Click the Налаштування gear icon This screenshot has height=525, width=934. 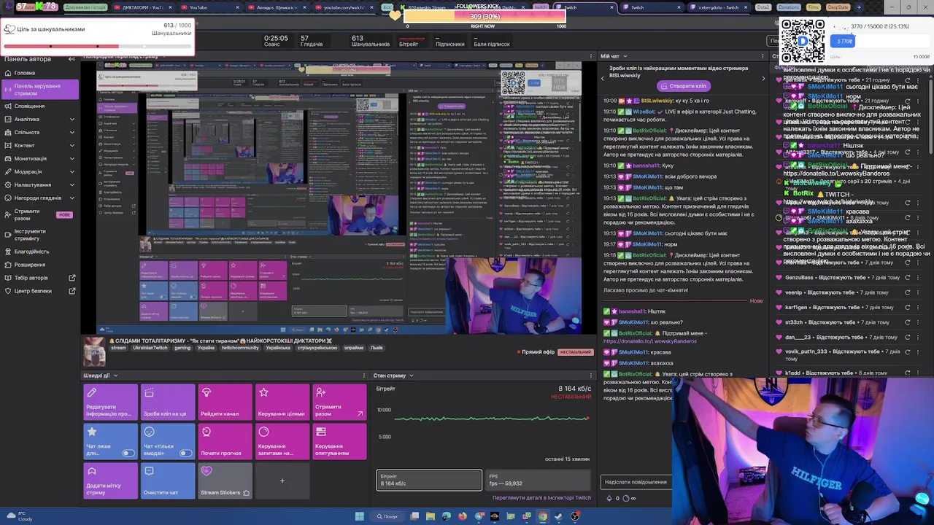pos(8,184)
